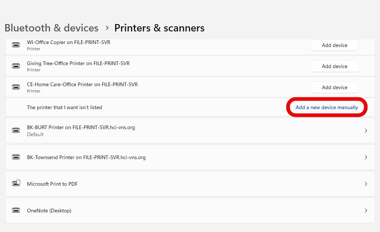380x232 pixels.
Task: Add device for Giving Tree-Office Printer
Action: 334,67
